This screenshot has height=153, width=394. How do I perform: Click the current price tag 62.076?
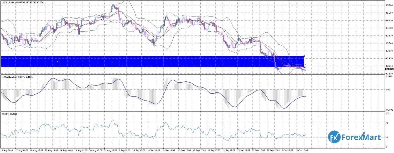click(x=389, y=69)
